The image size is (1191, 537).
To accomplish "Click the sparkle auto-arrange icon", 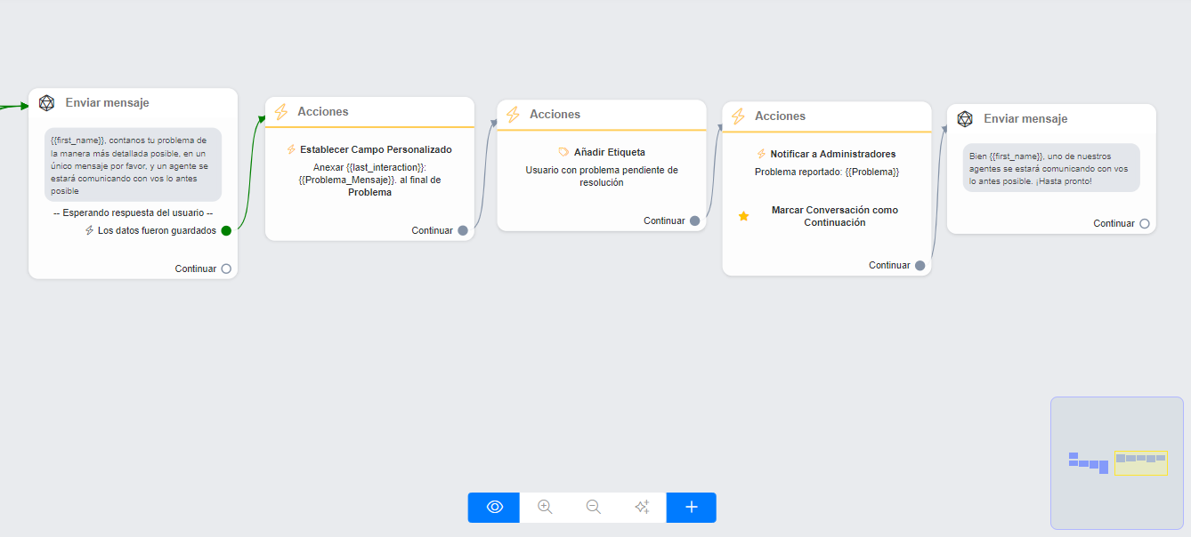I will (642, 507).
